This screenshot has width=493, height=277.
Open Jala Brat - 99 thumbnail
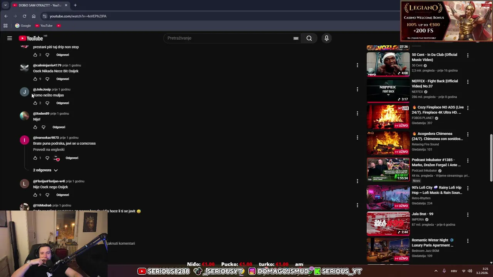[388, 223]
